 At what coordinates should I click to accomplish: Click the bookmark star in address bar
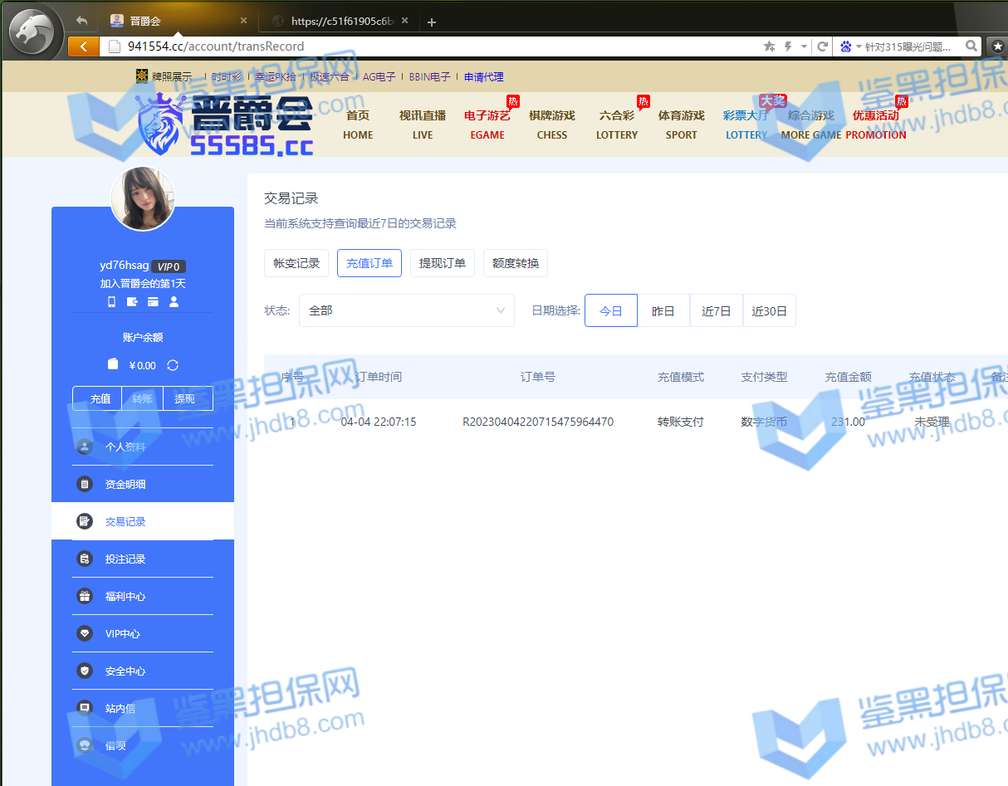point(769,46)
